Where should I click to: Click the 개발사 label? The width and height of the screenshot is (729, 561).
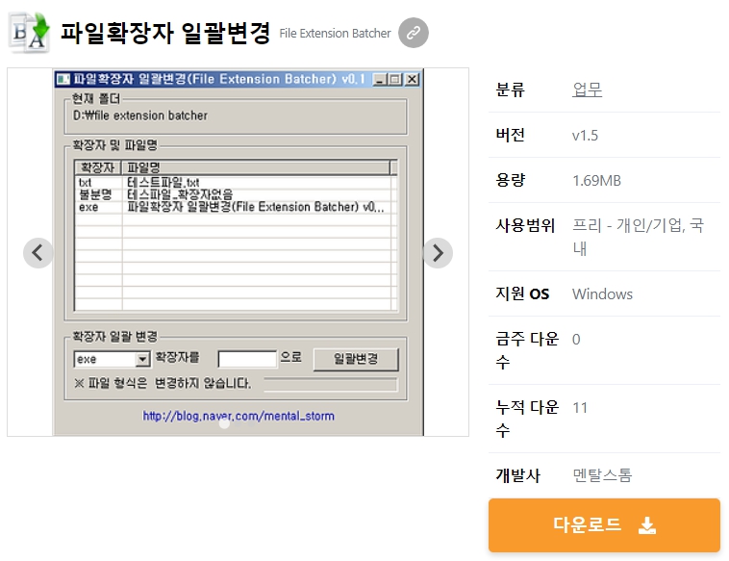[x=517, y=475]
